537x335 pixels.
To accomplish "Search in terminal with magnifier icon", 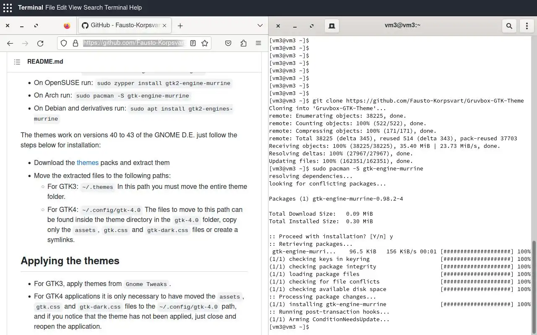I will (509, 26).
